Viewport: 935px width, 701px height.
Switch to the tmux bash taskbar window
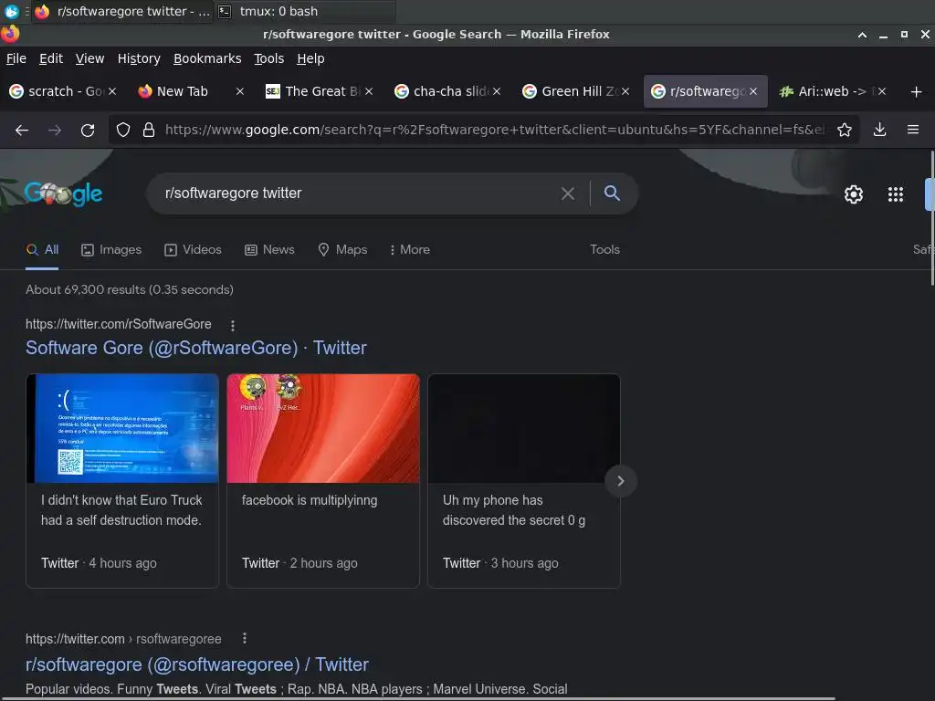pyautogui.click(x=304, y=11)
